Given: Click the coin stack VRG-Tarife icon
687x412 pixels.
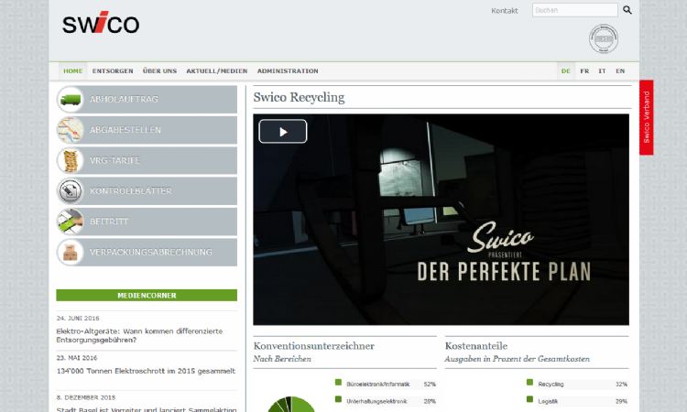Looking at the screenshot, I should click(x=71, y=160).
